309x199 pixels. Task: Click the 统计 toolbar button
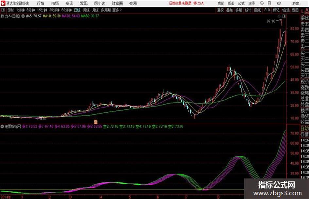click(248, 10)
